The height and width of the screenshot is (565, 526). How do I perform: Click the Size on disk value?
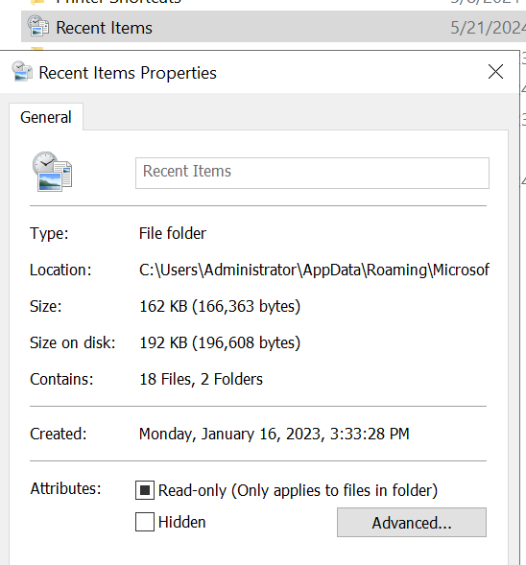pos(220,342)
